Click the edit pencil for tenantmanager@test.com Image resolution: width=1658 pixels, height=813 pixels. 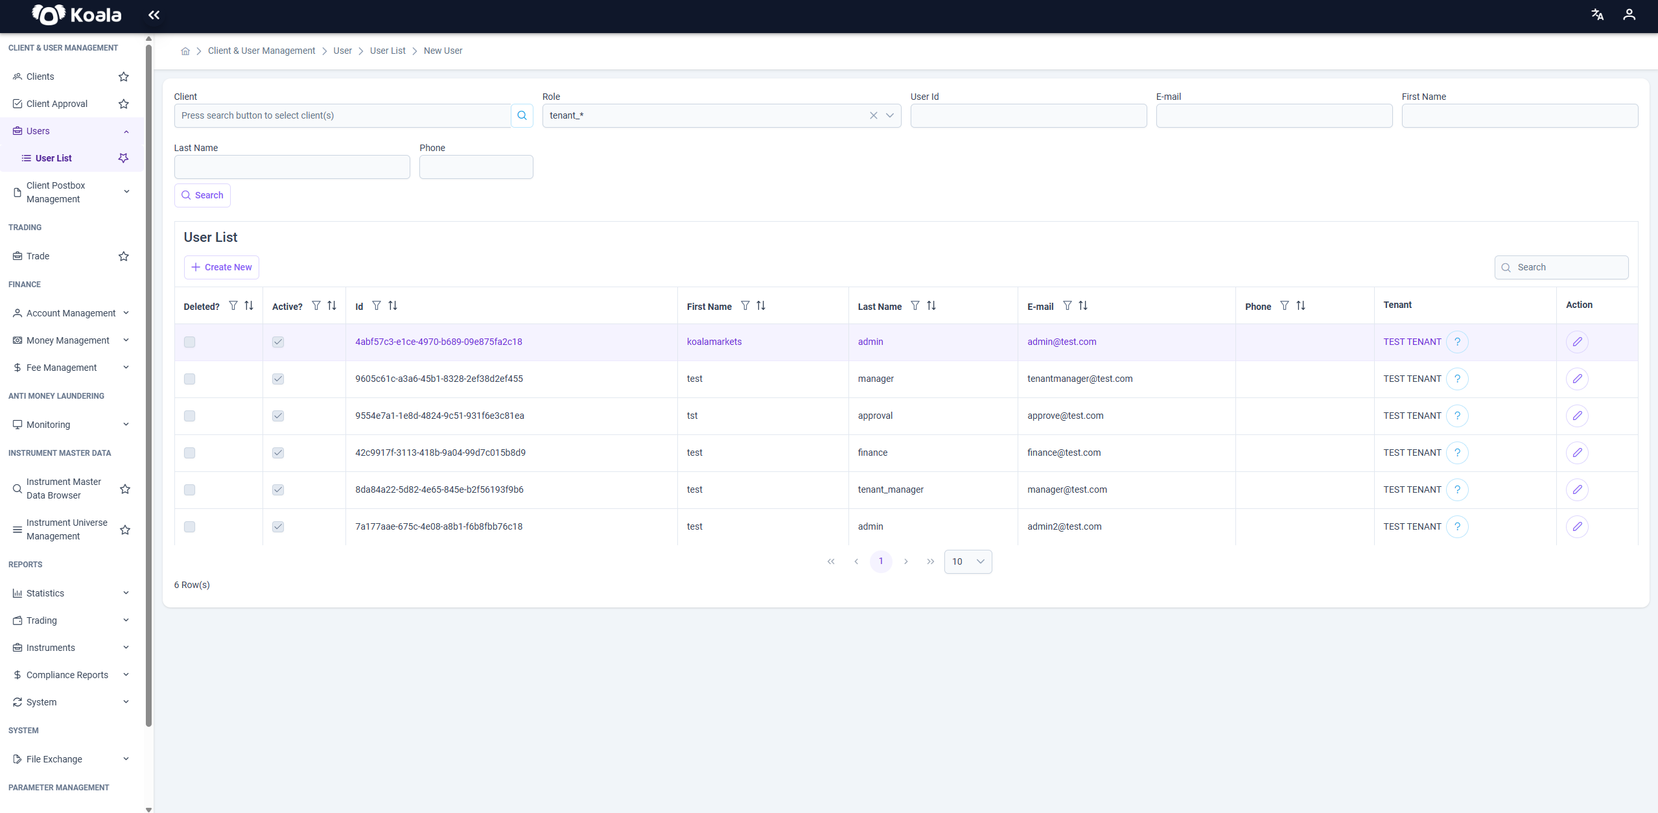coord(1577,379)
